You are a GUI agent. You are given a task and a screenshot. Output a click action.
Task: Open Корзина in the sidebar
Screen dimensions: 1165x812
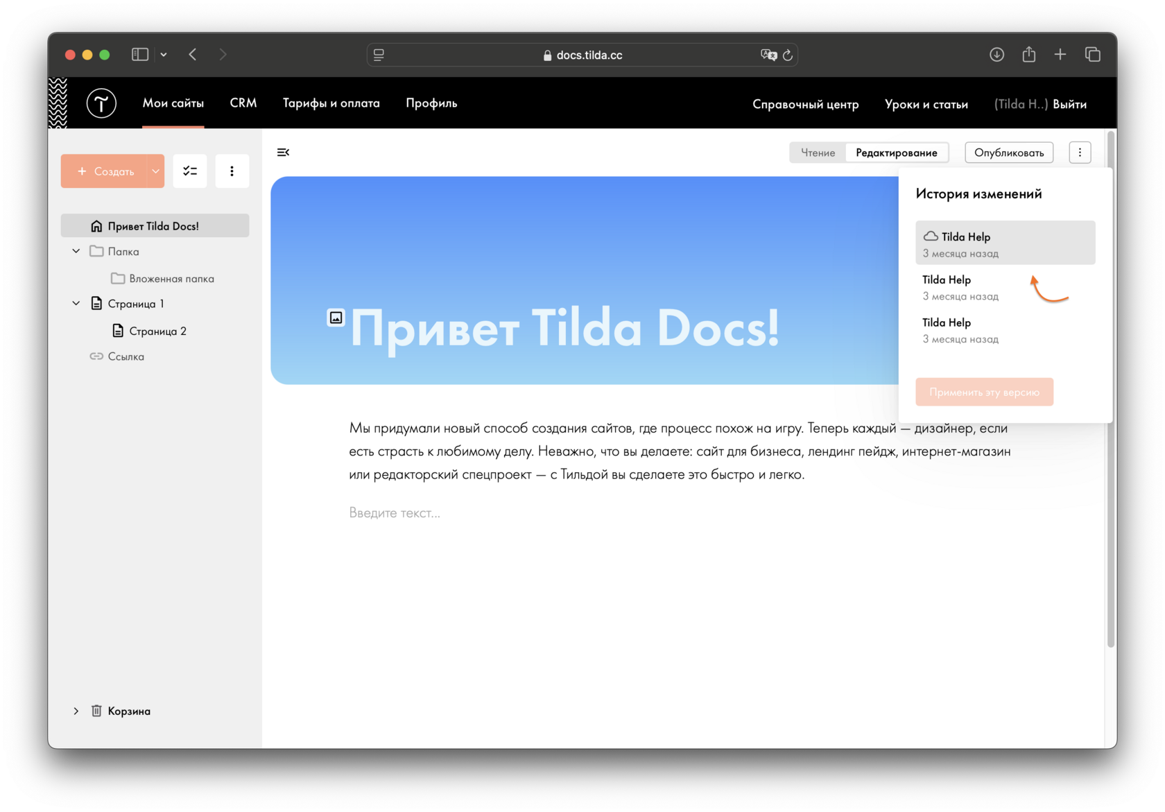pos(129,711)
